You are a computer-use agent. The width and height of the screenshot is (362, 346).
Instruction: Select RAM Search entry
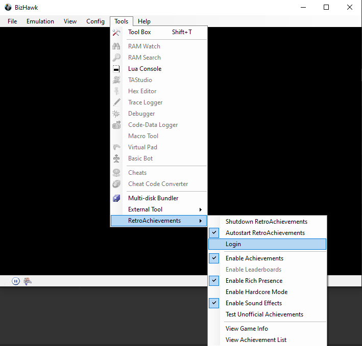pos(159,58)
